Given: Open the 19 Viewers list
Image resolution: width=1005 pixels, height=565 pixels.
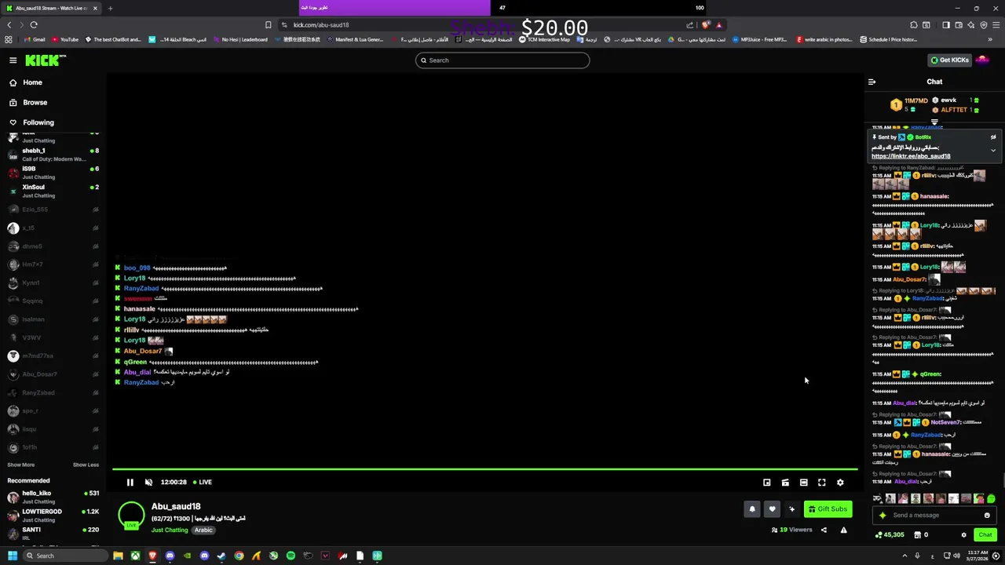Looking at the screenshot, I should 791,530.
